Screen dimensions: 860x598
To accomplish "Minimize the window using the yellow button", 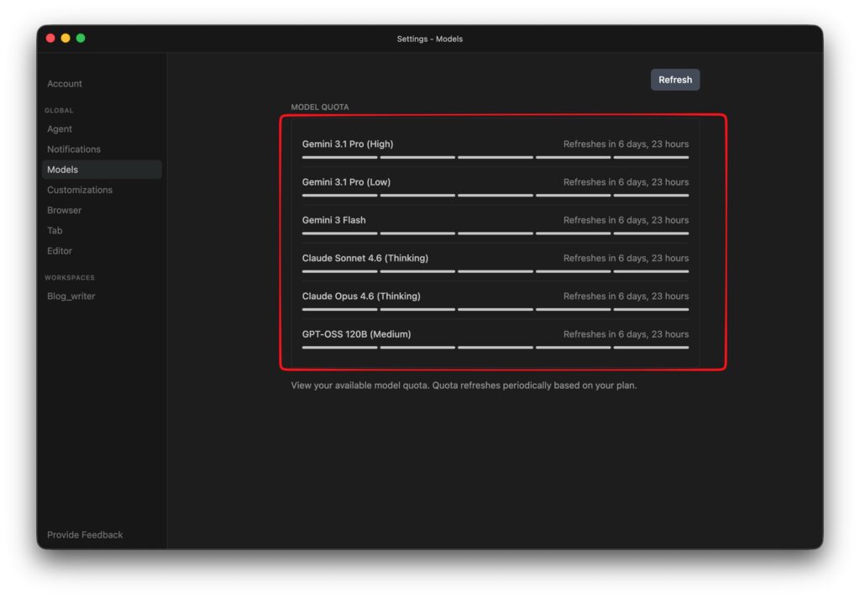I will point(66,39).
